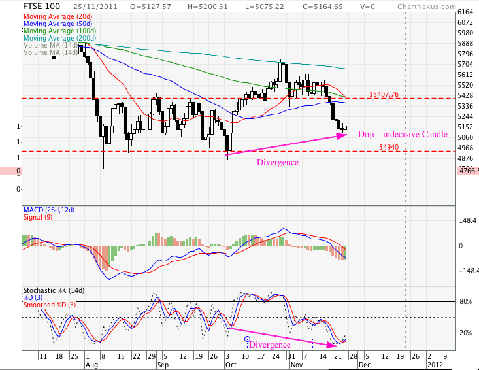Click the 2012 year label on time axis
This screenshot has width=479, height=370.
[435, 365]
